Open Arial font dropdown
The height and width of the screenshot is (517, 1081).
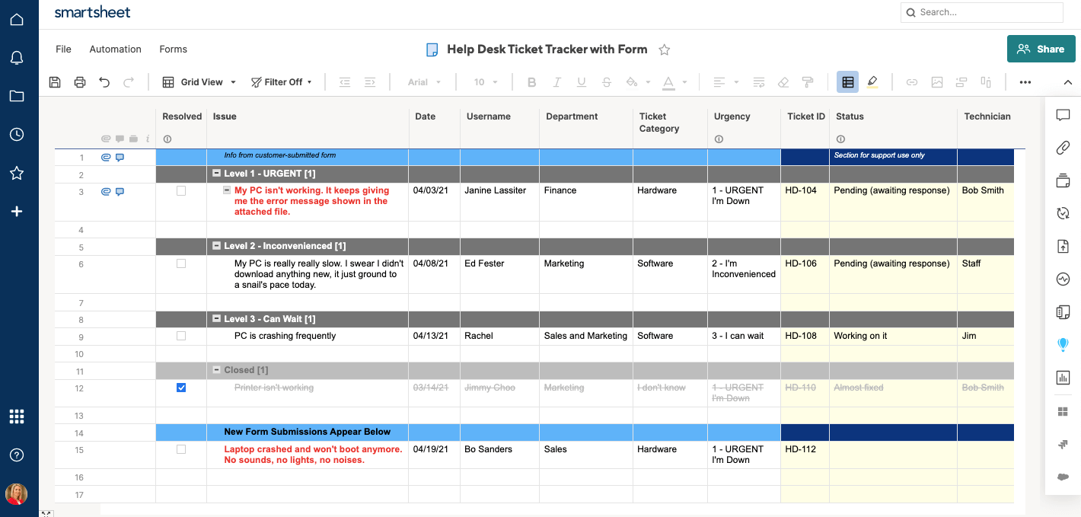[x=424, y=82]
